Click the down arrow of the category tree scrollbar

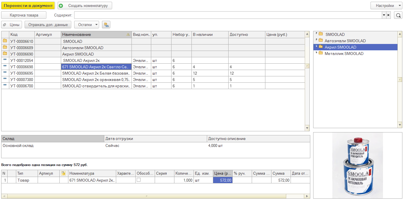[400, 125]
